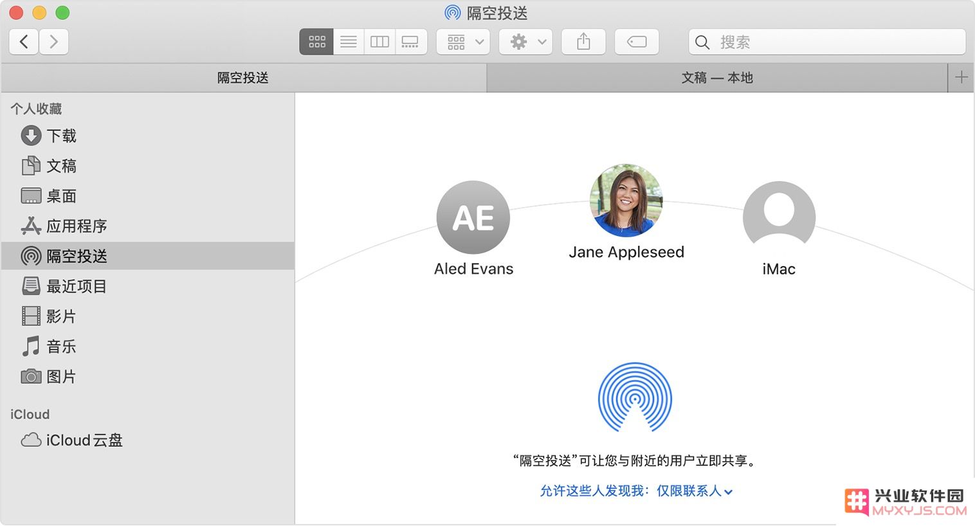Click the 文稿 document icon in sidebar
The width and height of the screenshot is (975, 526).
[x=31, y=166]
